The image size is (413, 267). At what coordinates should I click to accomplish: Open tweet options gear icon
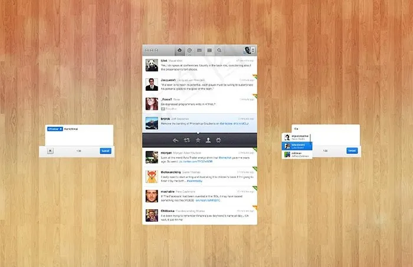click(x=218, y=140)
